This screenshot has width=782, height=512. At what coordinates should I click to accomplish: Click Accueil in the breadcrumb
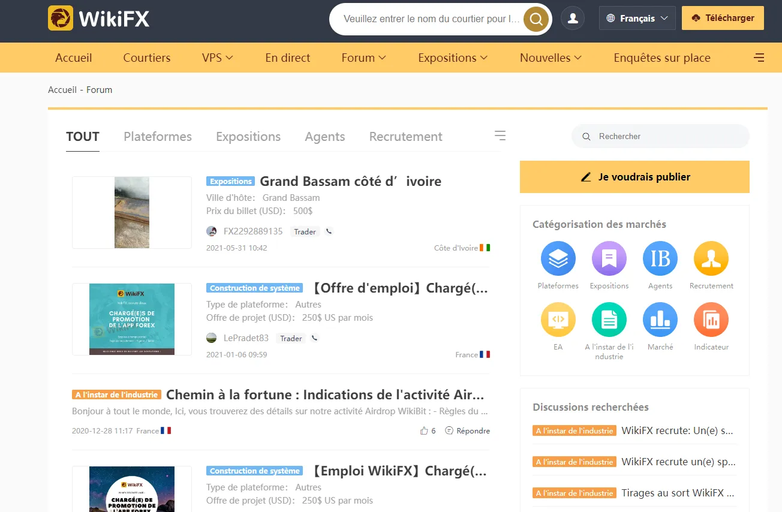click(62, 90)
